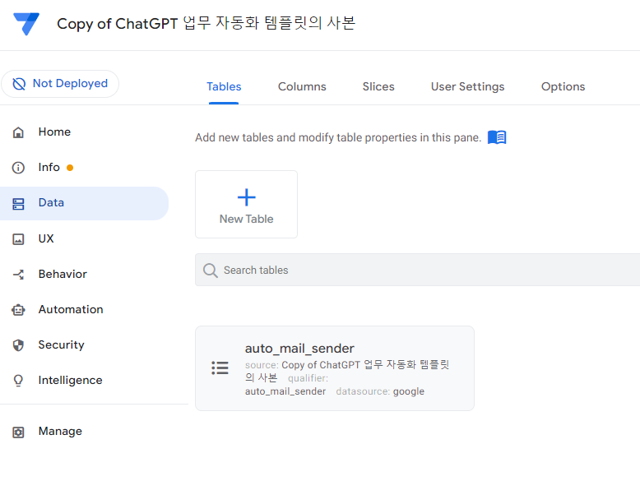Viewport: 640px width, 504px height.
Task: Open the help documentation book icon
Action: click(497, 137)
